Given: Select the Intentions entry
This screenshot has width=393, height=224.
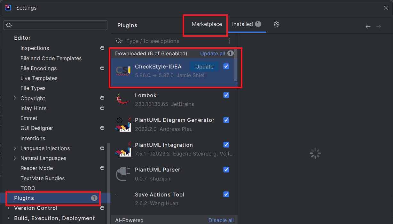Looking at the screenshot, I should [33, 138].
